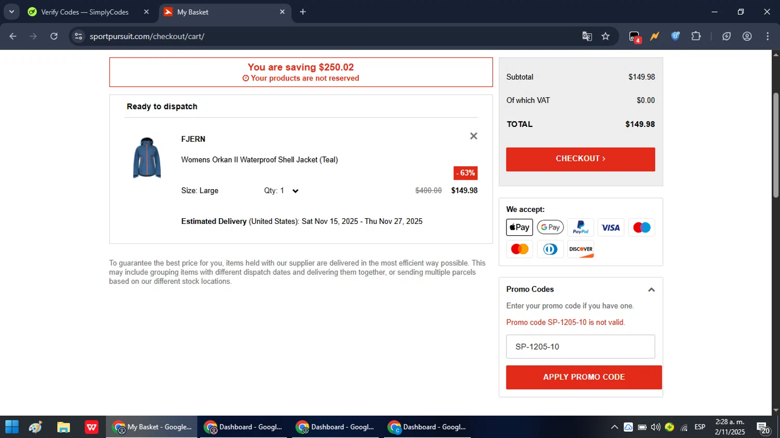Switch to My Basket Chrome taskbar window
The height and width of the screenshot is (438, 780).
click(x=152, y=427)
